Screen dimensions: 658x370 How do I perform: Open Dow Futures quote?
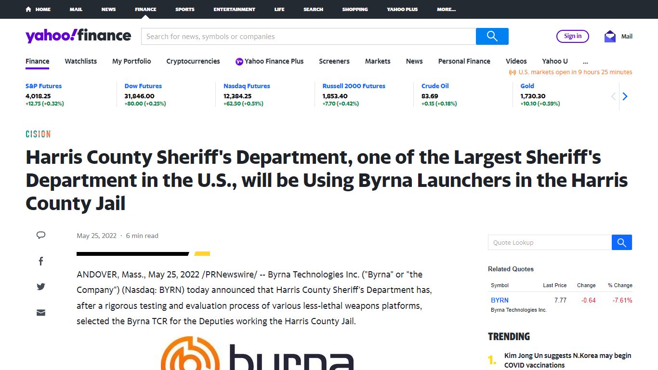coord(143,86)
